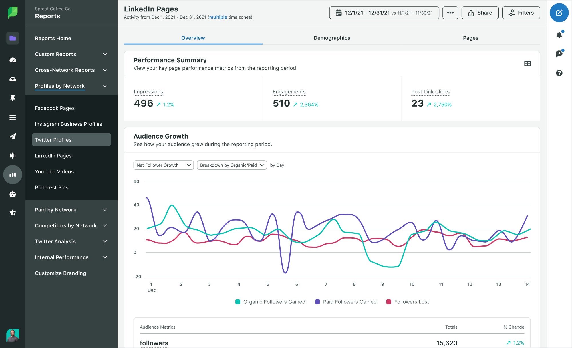The image size is (572, 348).
Task: Switch to the Demographics tab
Action: coord(332,38)
